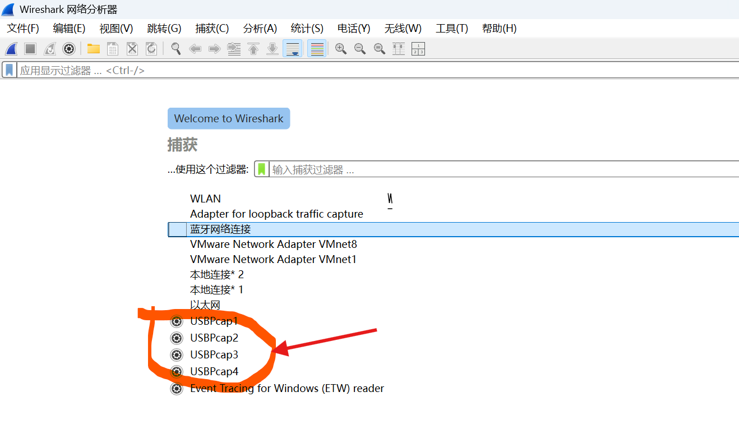Click the WLAN traffic sparkline graph
The height and width of the screenshot is (438, 739).
(390, 201)
